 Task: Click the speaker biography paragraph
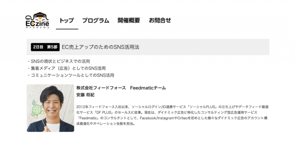click(173, 115)
